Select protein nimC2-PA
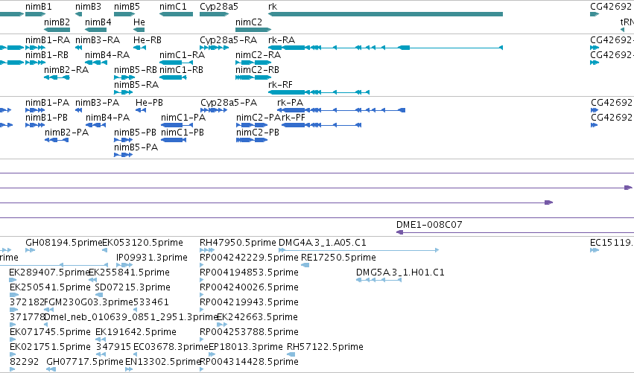The image size is (634, 373). coord(252,125)
